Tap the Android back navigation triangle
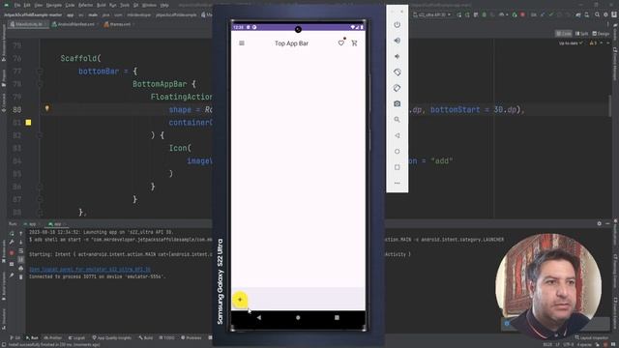The height and width of the screenshot is (348, 619). tap(259, 317)
